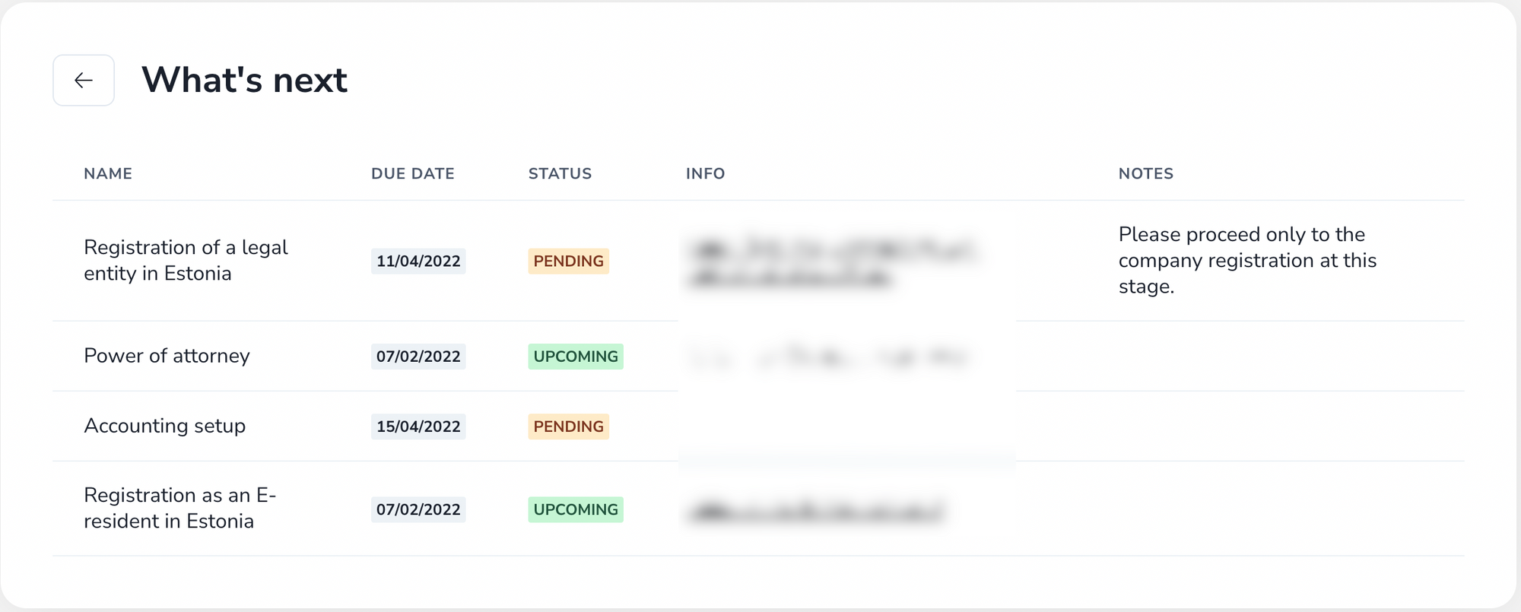This screenshot has height=612, width=1521.
Task: Open 'Registration of a legal entity in Estonia' row
Action: click(x=186, y=260)
